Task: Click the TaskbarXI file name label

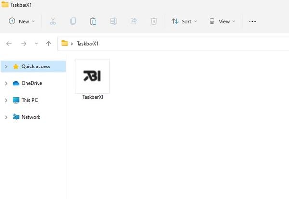Action: (92, 97)
